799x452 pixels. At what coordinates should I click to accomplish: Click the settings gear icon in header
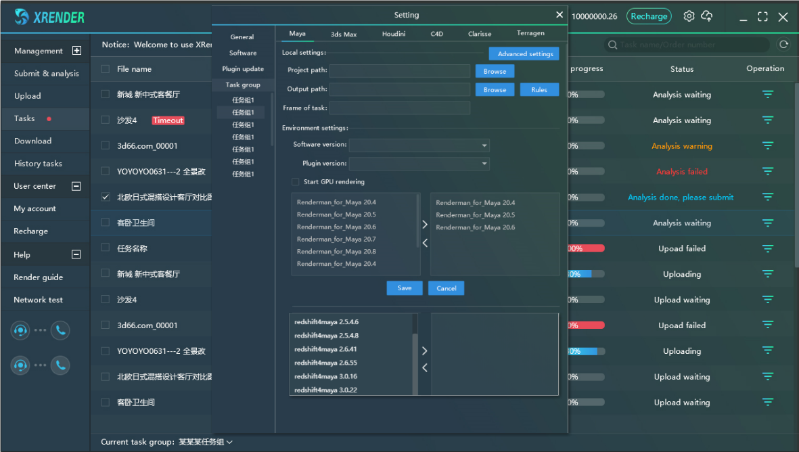[689, 16]
